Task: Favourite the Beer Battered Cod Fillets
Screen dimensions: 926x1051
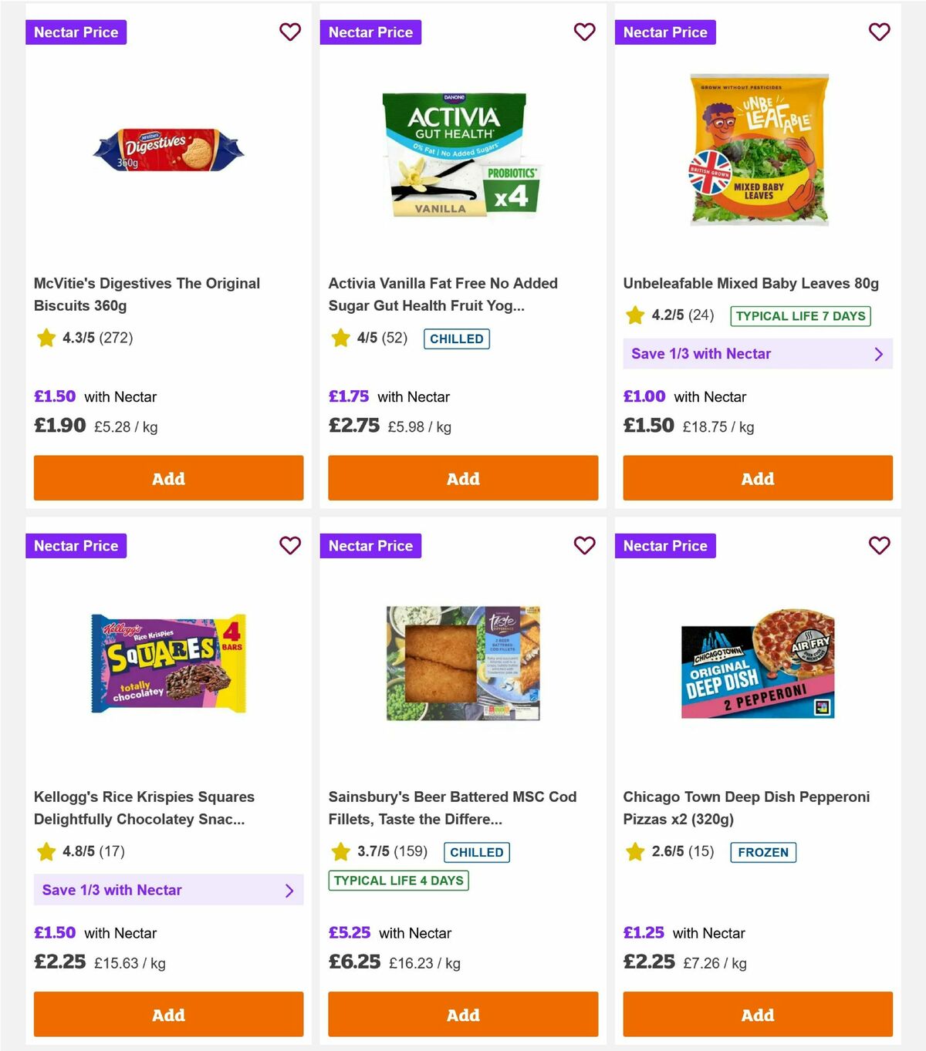Action: click(584, 545)
